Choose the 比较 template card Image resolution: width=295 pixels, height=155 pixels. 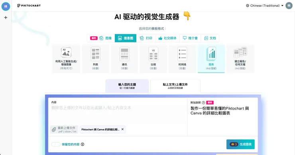[153, 58]
